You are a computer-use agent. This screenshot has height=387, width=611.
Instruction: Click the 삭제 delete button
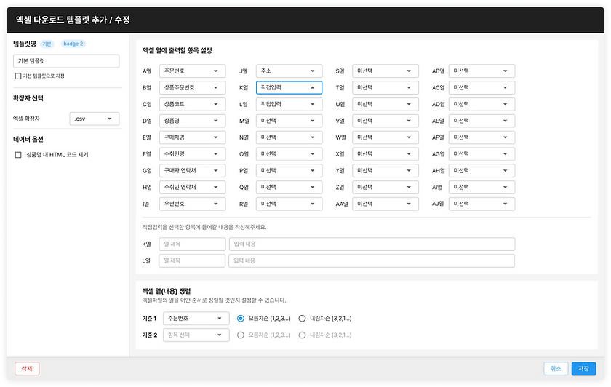coord(27,369)
